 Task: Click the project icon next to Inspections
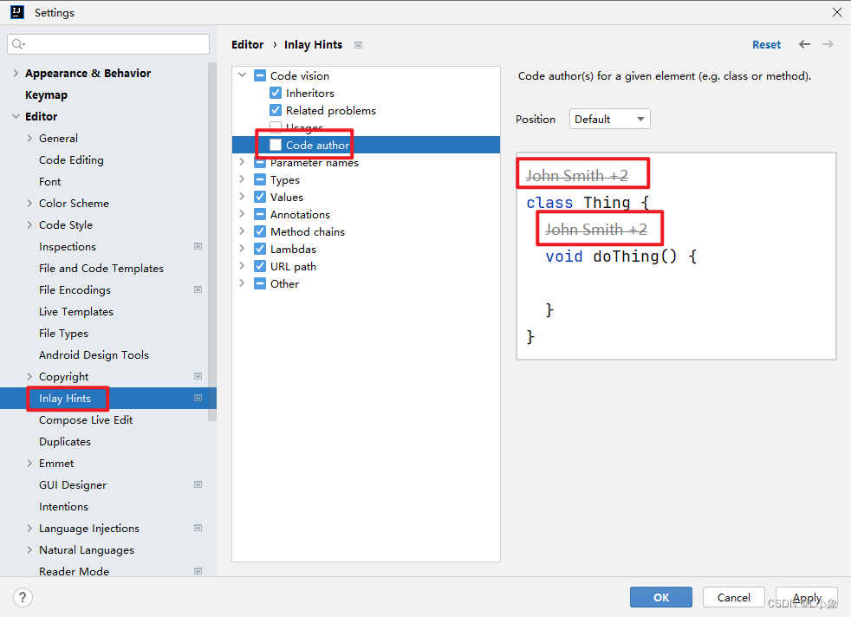tap(198, 246)
